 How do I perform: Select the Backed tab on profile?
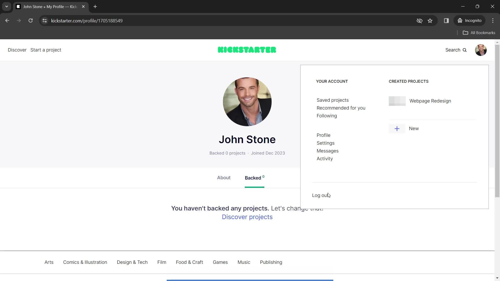click(254, 178)
